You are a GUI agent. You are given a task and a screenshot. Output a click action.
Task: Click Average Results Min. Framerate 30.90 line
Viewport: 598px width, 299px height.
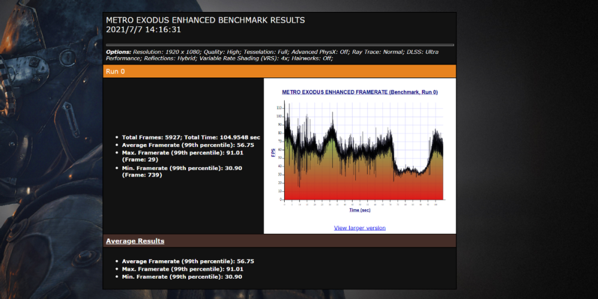click(182, 276)
